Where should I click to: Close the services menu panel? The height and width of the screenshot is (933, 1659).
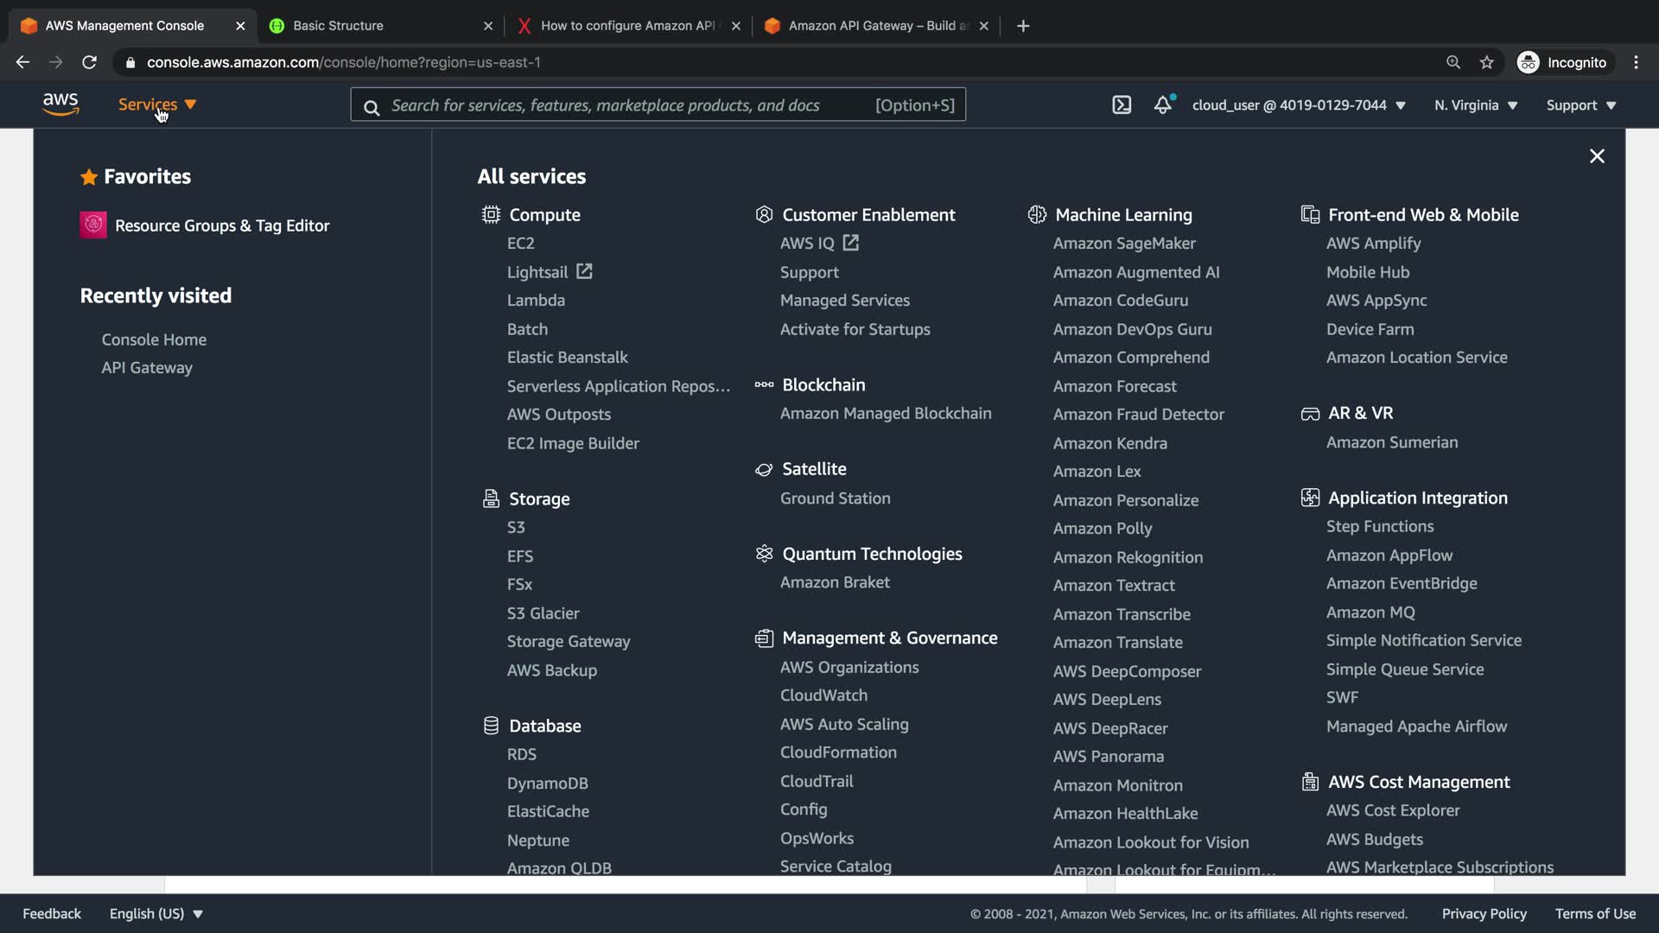tap(1597, 156)
